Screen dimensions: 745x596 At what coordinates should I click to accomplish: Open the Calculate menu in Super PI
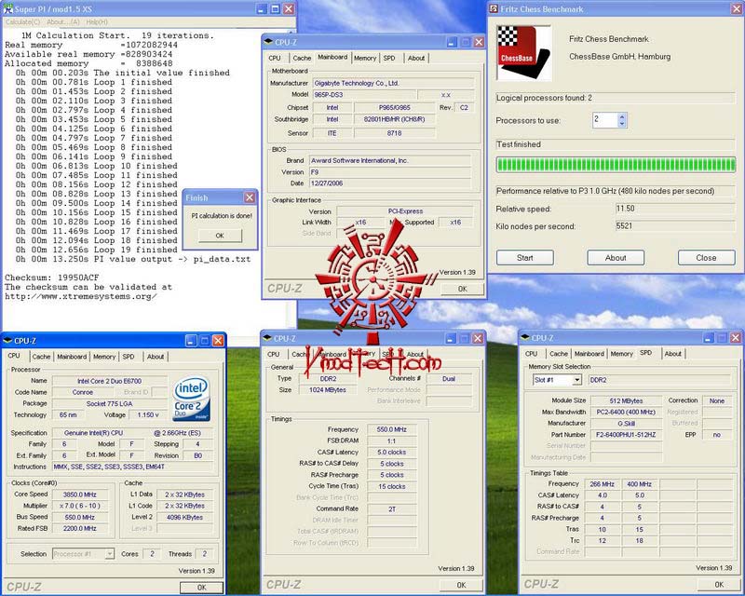click(22, 21)
